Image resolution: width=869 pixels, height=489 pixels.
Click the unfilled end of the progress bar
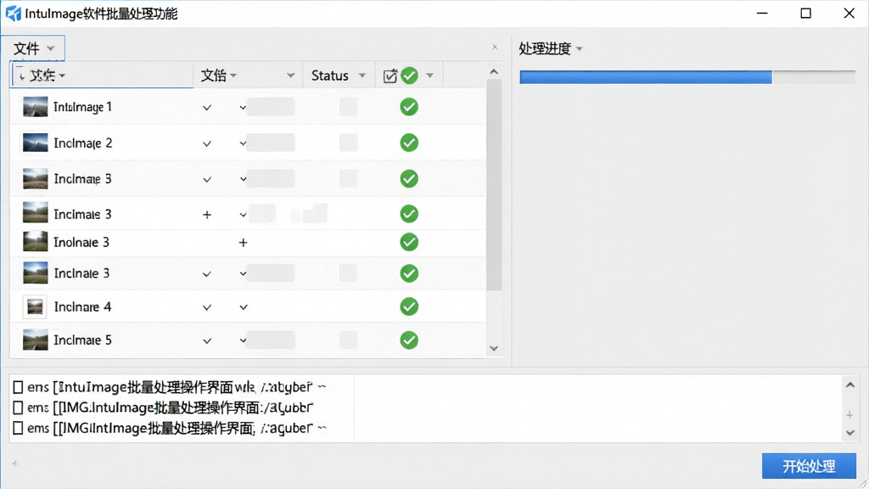click(814, 77)
